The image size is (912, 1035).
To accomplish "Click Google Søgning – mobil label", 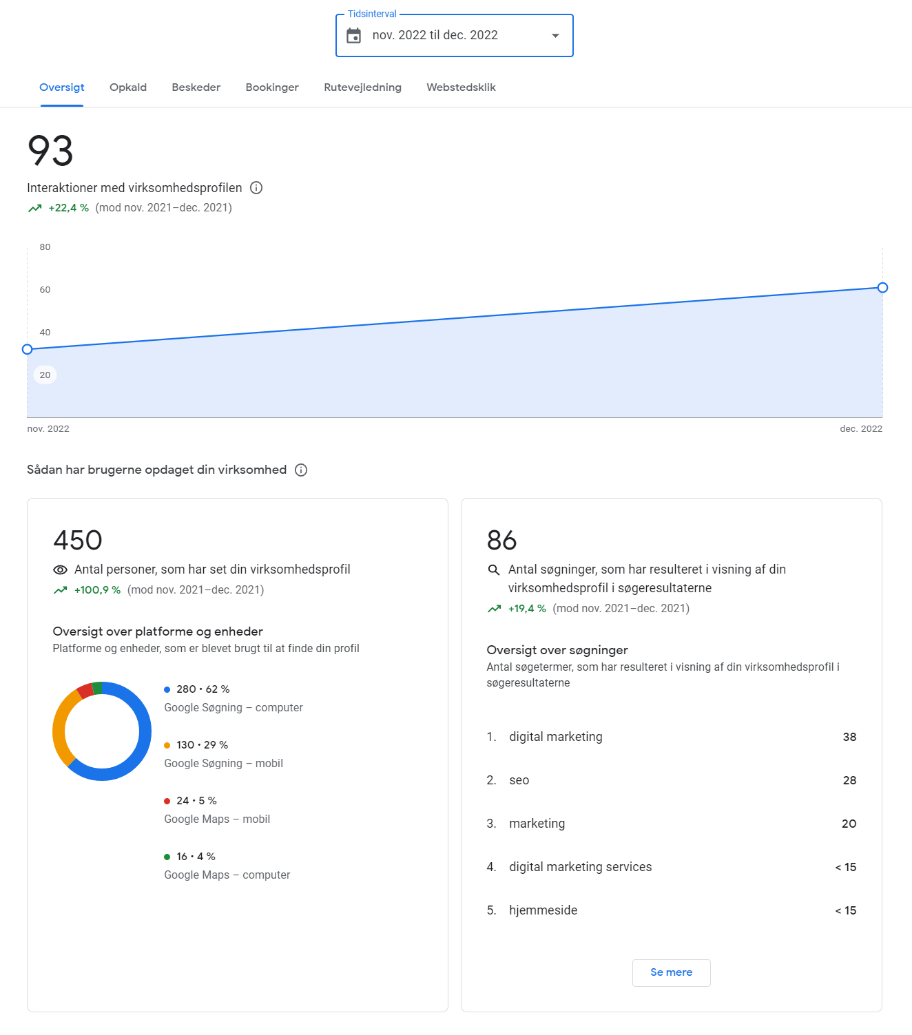I will coord(224,764).
